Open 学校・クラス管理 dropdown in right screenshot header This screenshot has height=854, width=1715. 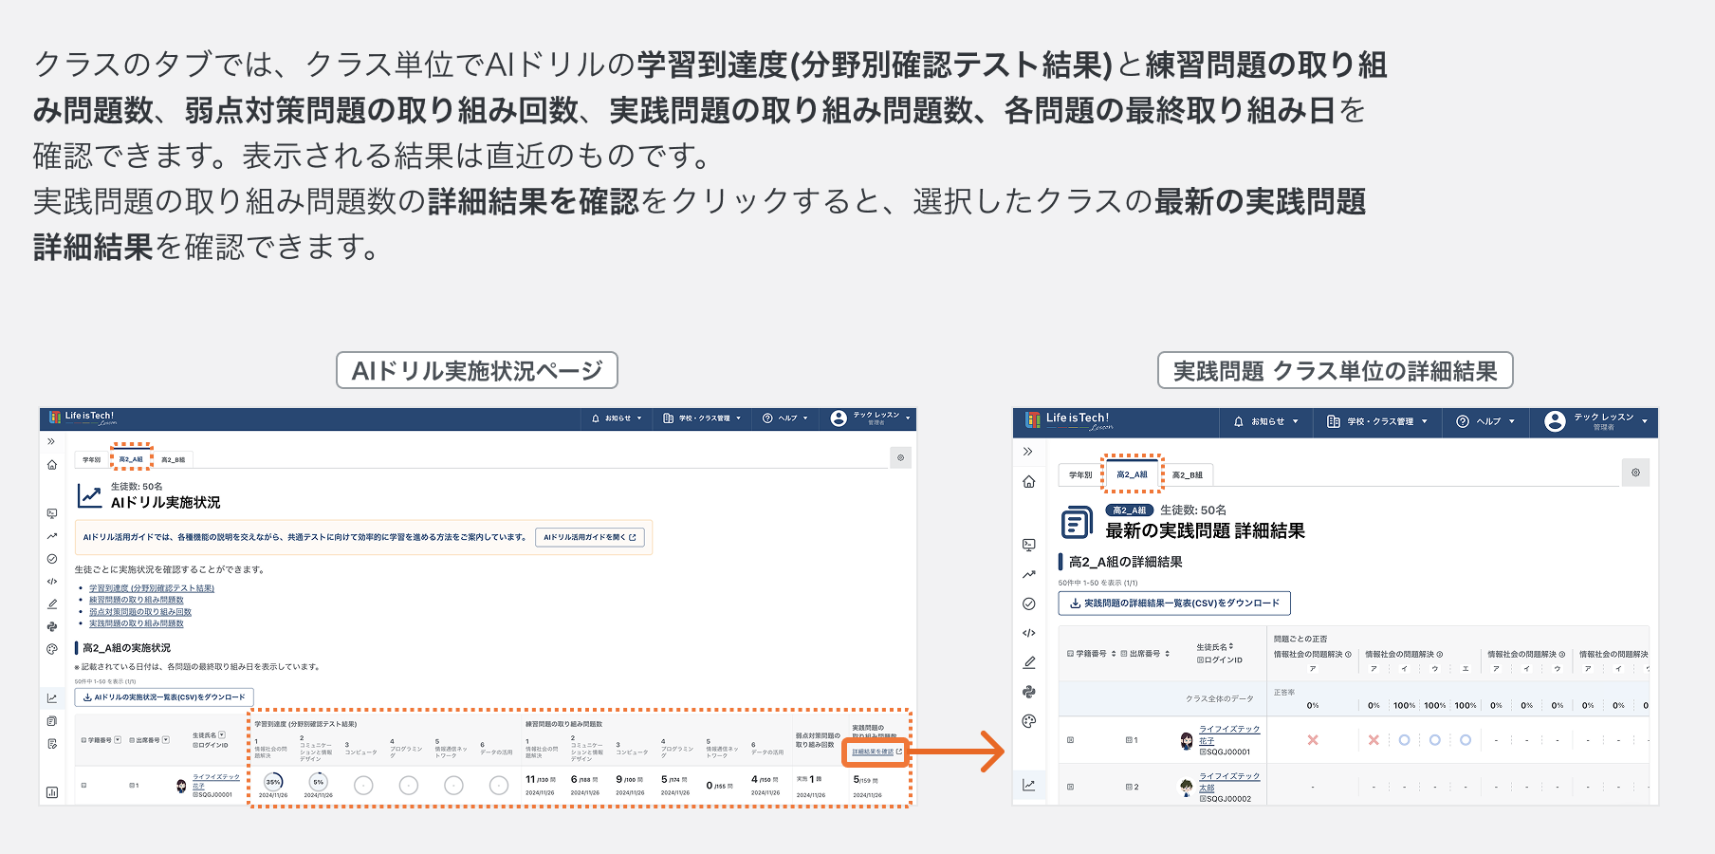1377,421
